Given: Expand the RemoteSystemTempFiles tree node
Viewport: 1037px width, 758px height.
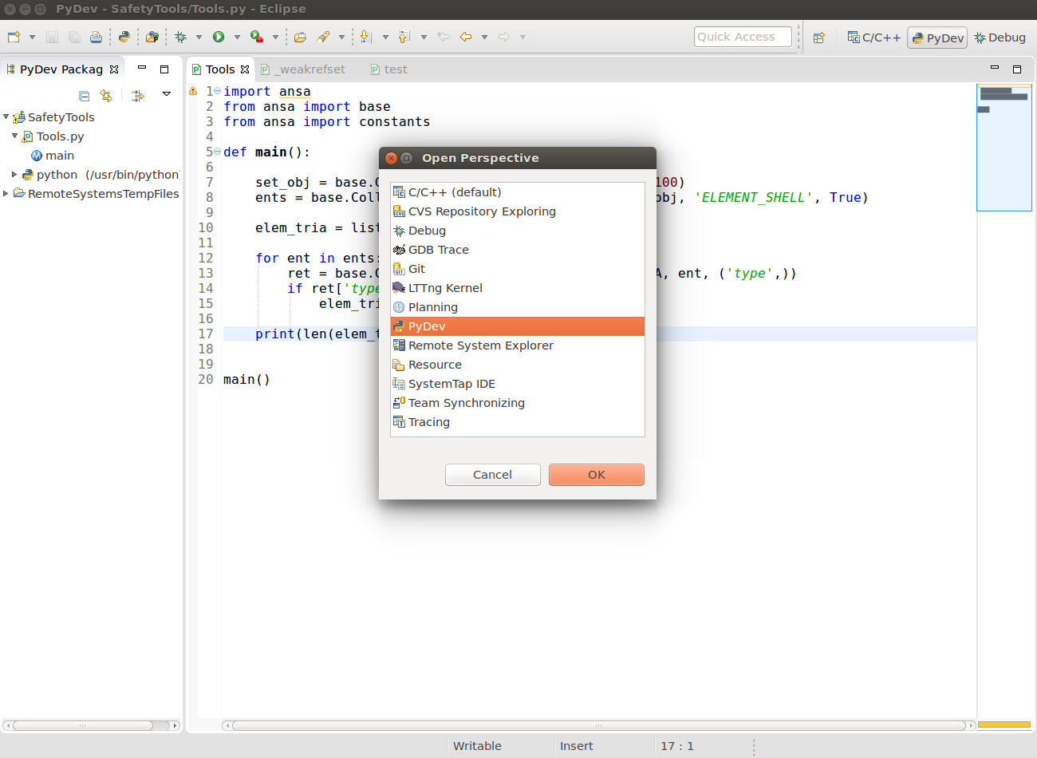Looking at the screenshot, I should coord(6,193).
